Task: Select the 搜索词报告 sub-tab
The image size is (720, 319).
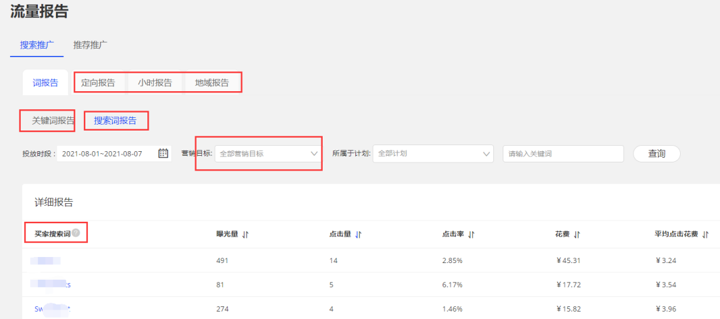Action: [115, 121]
